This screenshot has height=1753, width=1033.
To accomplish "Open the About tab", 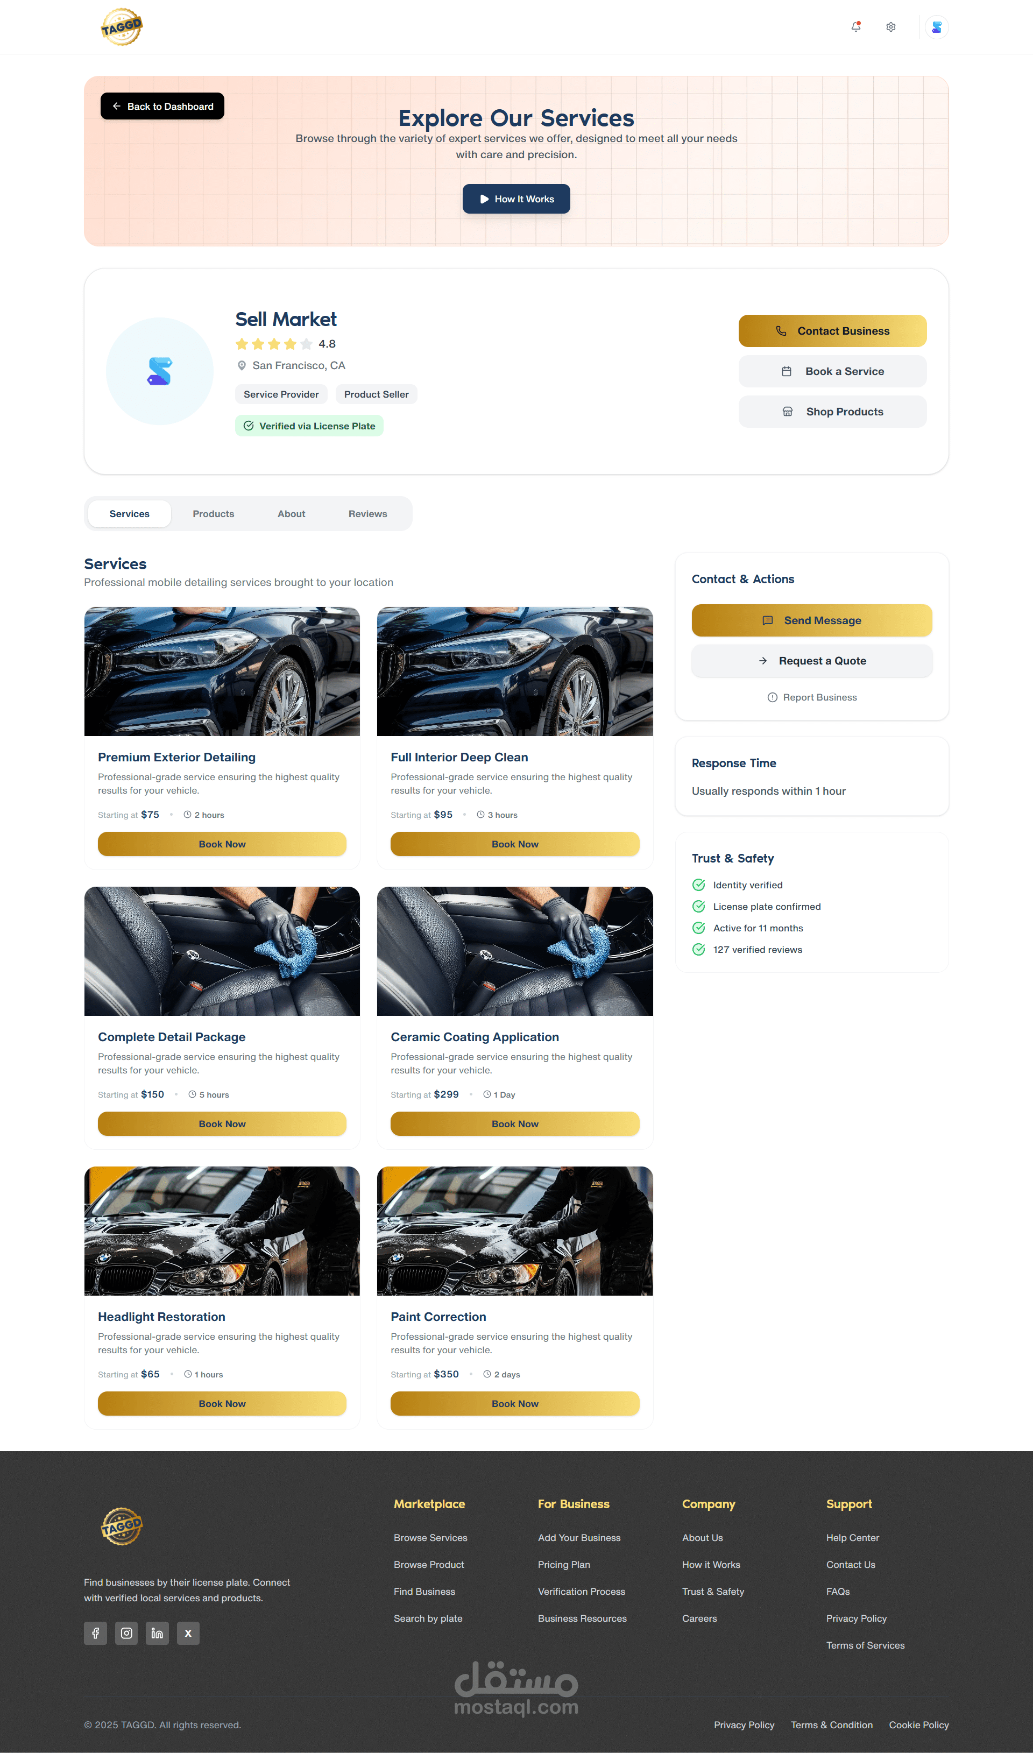I will point(291,514).
